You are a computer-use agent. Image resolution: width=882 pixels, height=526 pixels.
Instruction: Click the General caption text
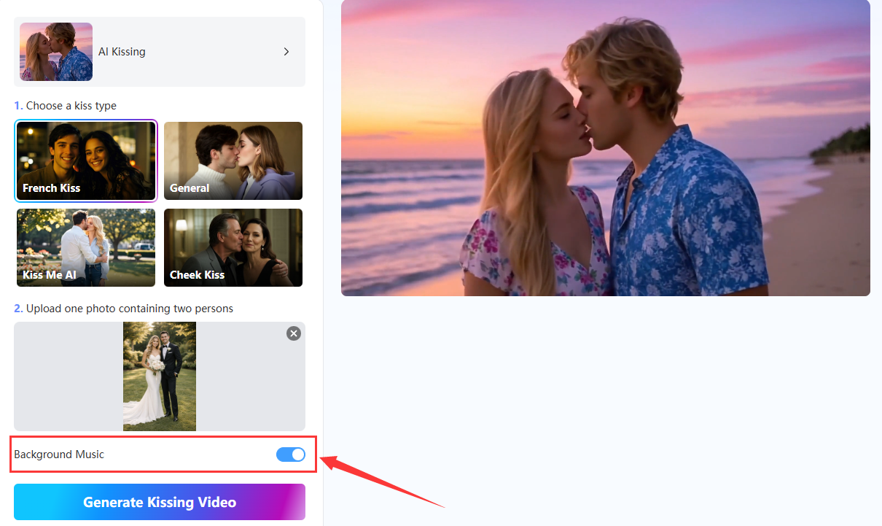tap(190, 188)
